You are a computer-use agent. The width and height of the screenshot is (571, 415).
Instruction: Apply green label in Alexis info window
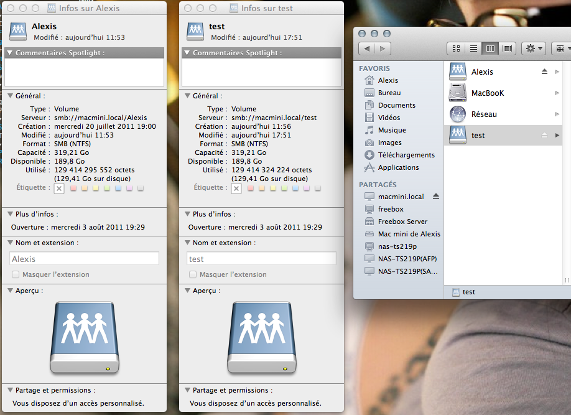point(107,188)
